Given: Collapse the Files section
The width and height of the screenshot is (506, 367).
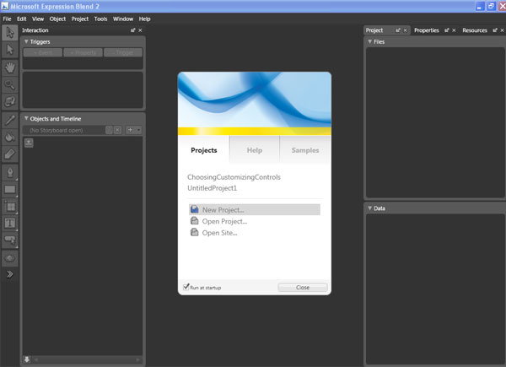Looking at the screenshot, I should click(370, 41).
